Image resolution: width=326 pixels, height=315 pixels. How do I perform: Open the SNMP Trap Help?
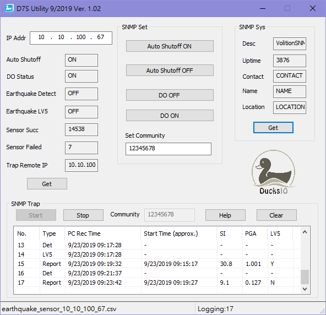point(225,215)
